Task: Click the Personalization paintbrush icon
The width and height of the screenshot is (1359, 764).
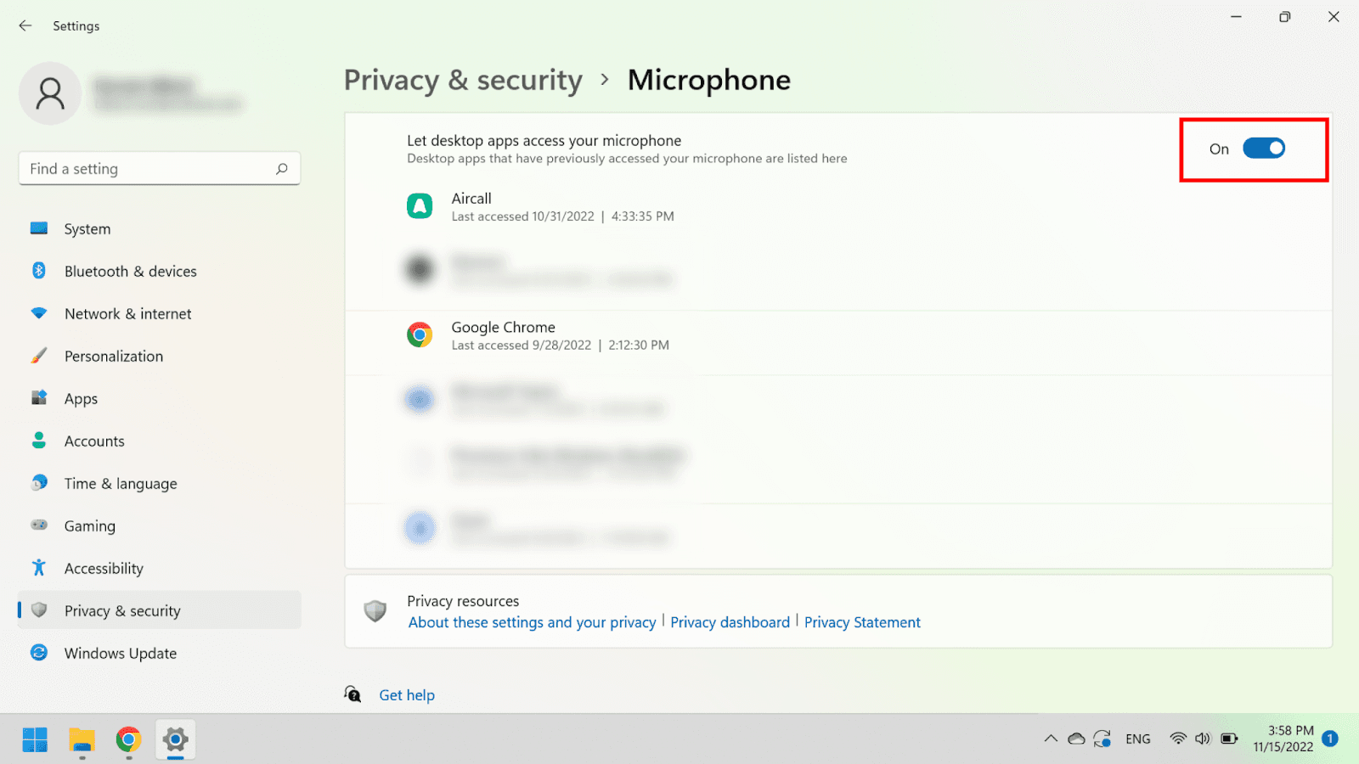Action: tap(39, 356)
